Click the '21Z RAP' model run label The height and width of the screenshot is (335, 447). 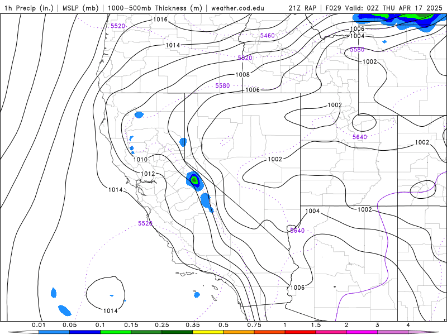(x=302, y=8)
